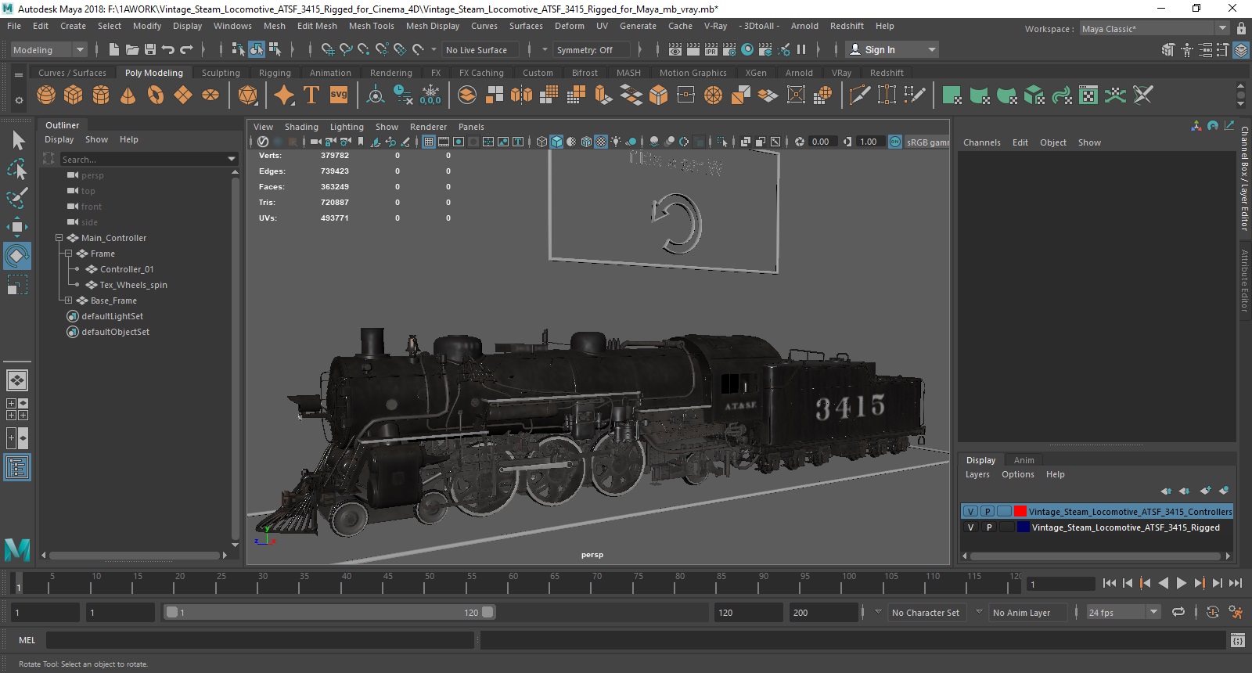Click the polygon Type tool icon

[311, 95]
